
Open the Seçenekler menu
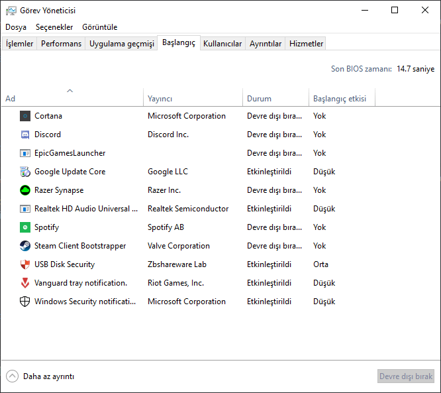click(x=54, y=27)
